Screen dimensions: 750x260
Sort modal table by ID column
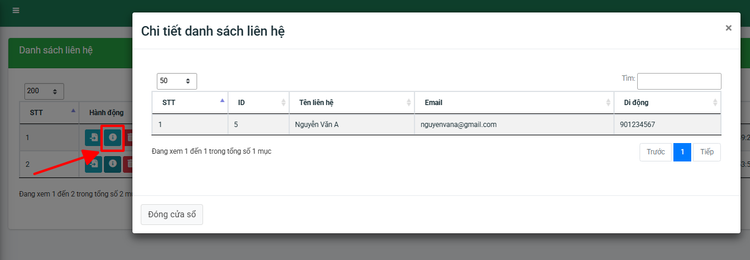[258, 103]
